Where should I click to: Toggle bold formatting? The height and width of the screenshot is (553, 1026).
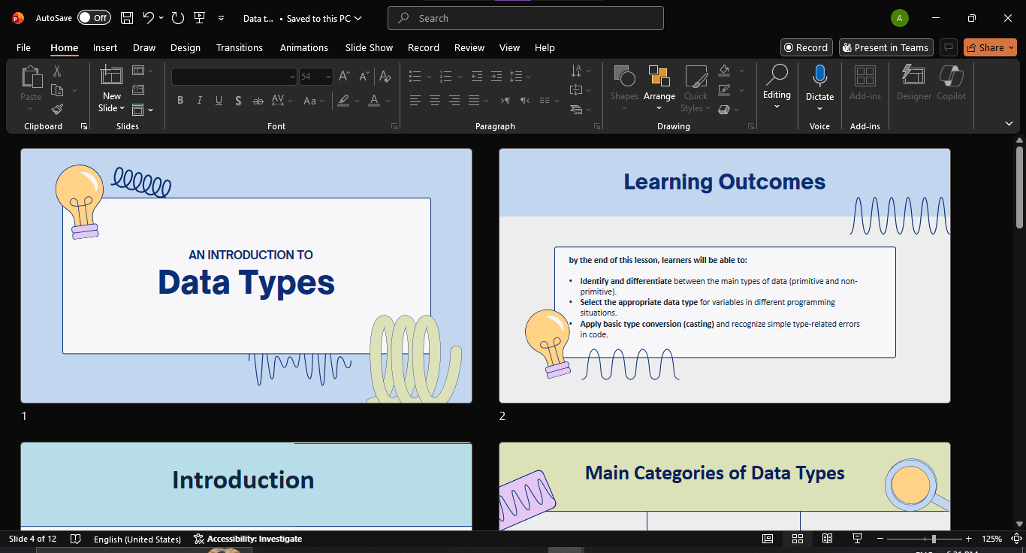point(180,100)
